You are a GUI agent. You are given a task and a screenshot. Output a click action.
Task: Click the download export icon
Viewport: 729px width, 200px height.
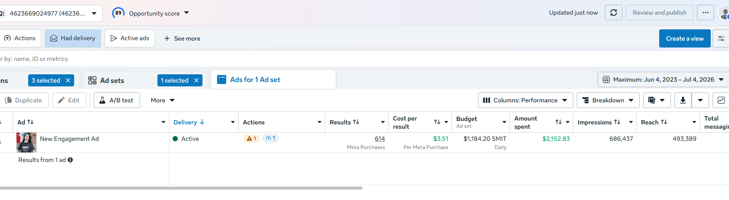coord(683,100)
